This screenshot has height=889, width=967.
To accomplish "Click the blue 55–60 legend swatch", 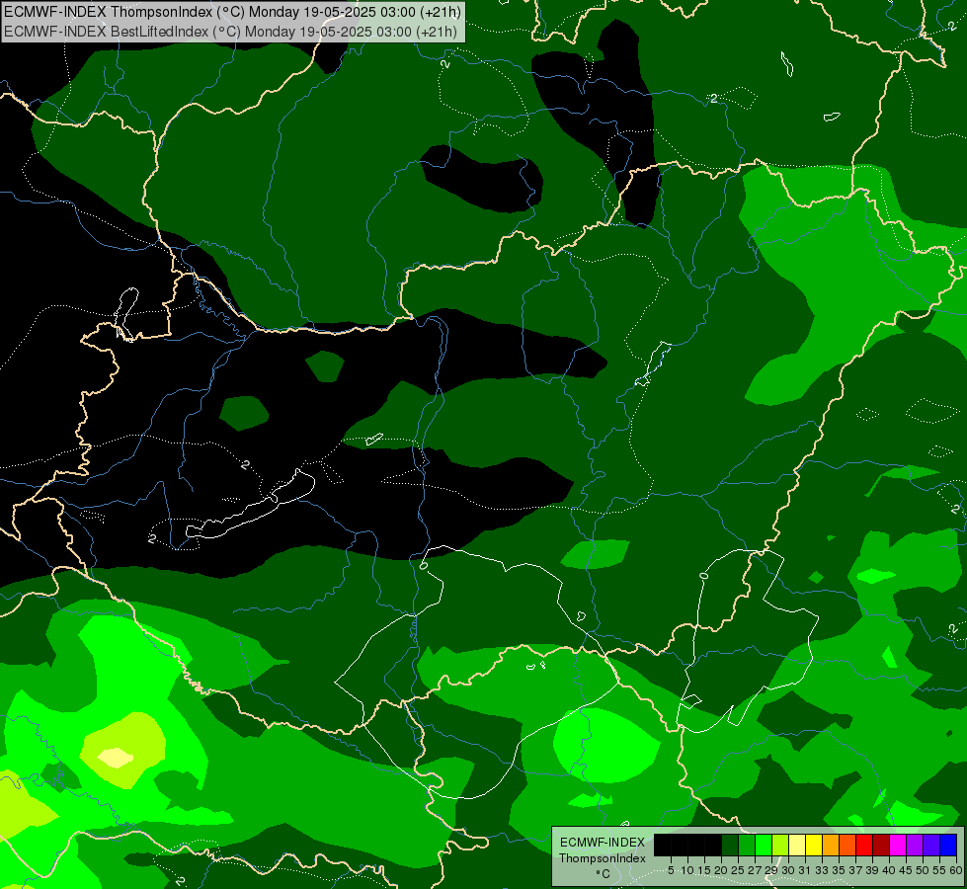I will click(x=948, y=845).
